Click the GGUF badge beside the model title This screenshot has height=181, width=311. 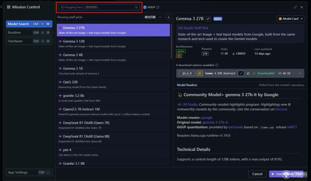(218, 19)
